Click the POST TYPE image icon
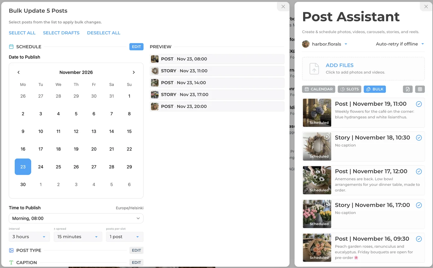Viewport: 433px width, 268px height. tap(11, 250)
